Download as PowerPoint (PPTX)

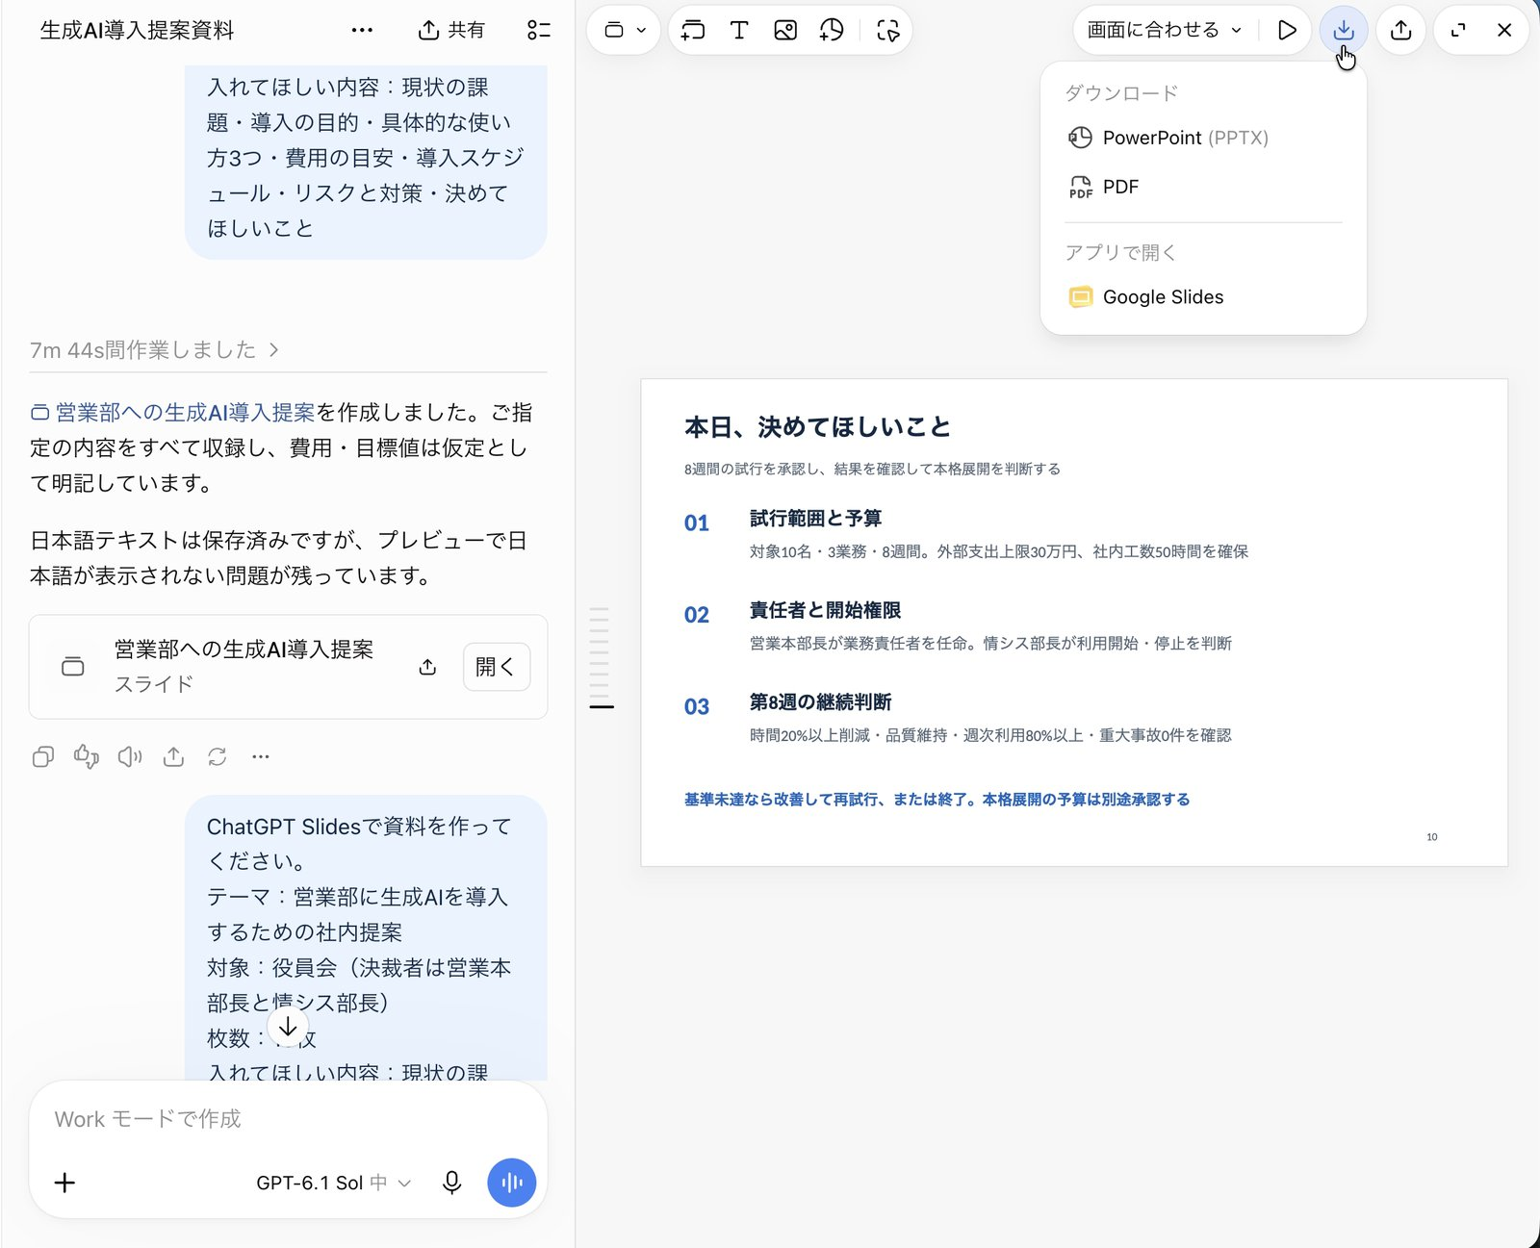click(x=1203, y=138)
